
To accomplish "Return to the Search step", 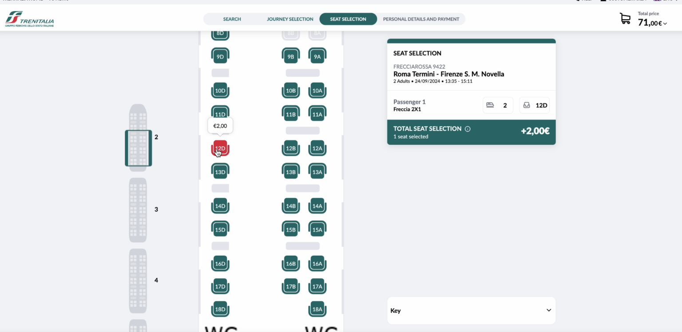I will pos(232,19).
